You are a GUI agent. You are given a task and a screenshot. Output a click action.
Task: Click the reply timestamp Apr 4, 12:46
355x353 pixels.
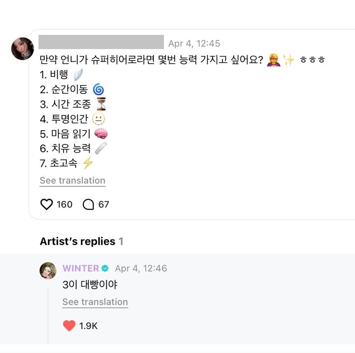pyautogui.click(x=141, y=268)
